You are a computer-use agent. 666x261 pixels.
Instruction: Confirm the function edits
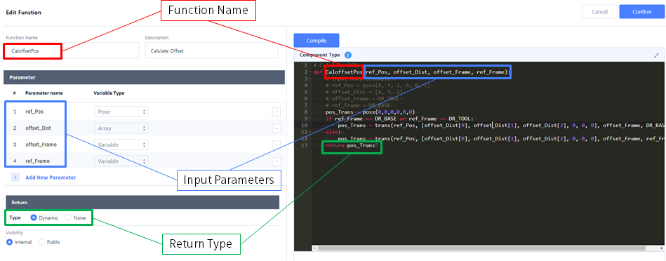click(x=642, y=12)
